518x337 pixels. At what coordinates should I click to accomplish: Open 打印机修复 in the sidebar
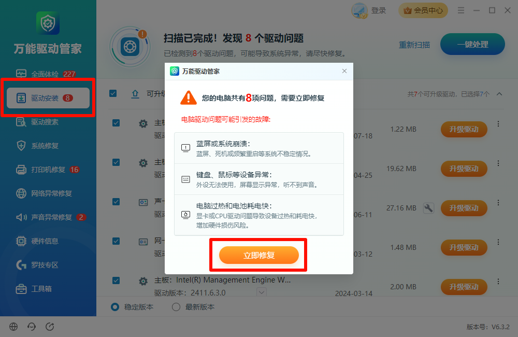click(48, 170)
